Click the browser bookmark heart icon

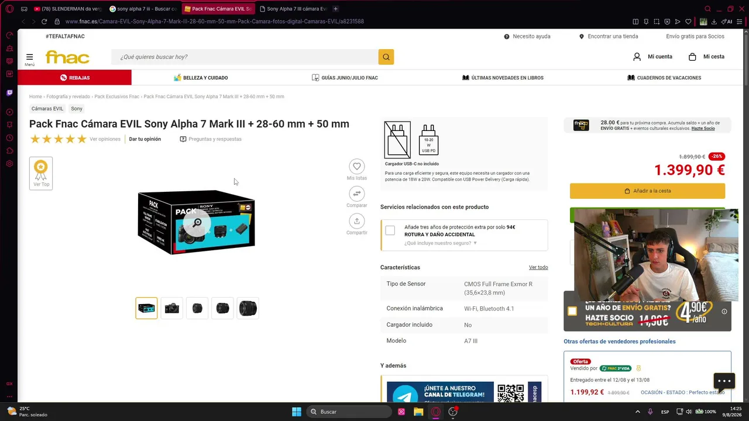pos(688,22)
